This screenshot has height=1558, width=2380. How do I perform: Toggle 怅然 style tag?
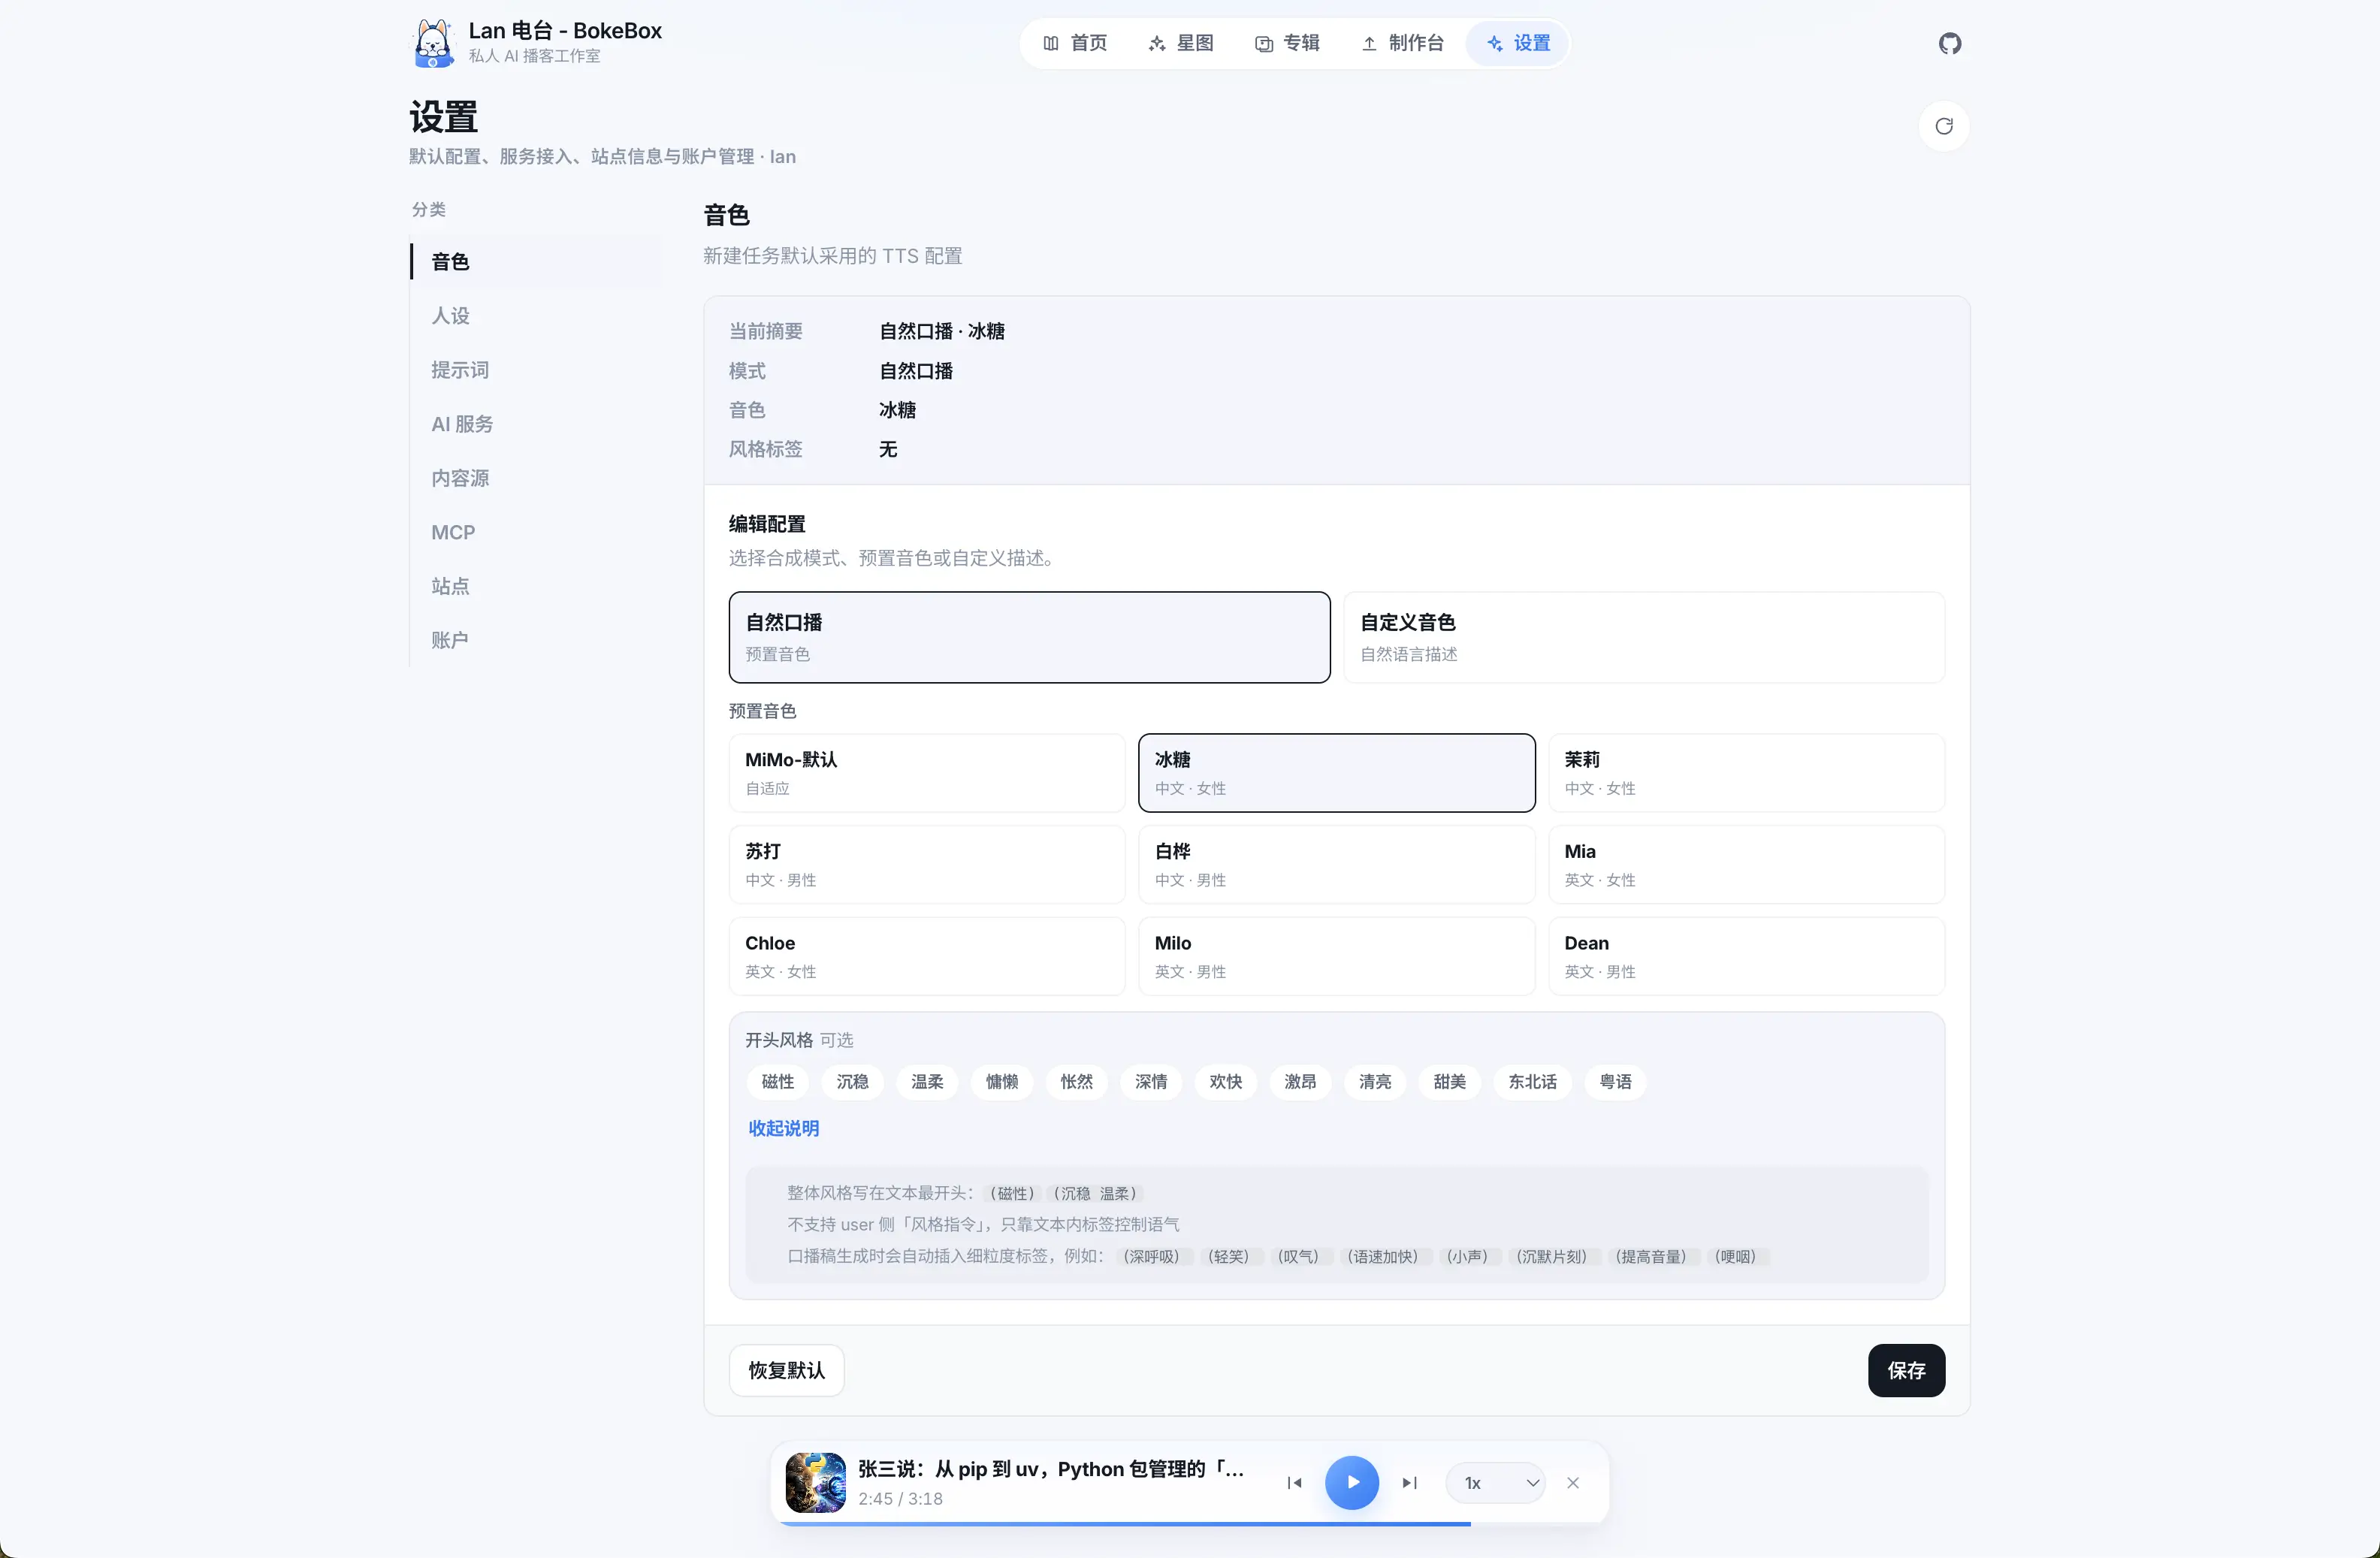point(1076,1081)
